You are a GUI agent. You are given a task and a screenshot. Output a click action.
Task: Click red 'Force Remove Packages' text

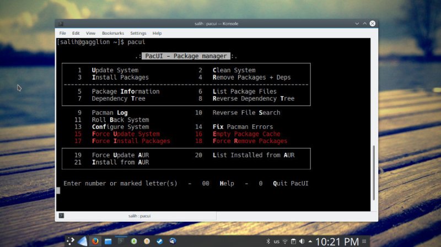point(250,141)
